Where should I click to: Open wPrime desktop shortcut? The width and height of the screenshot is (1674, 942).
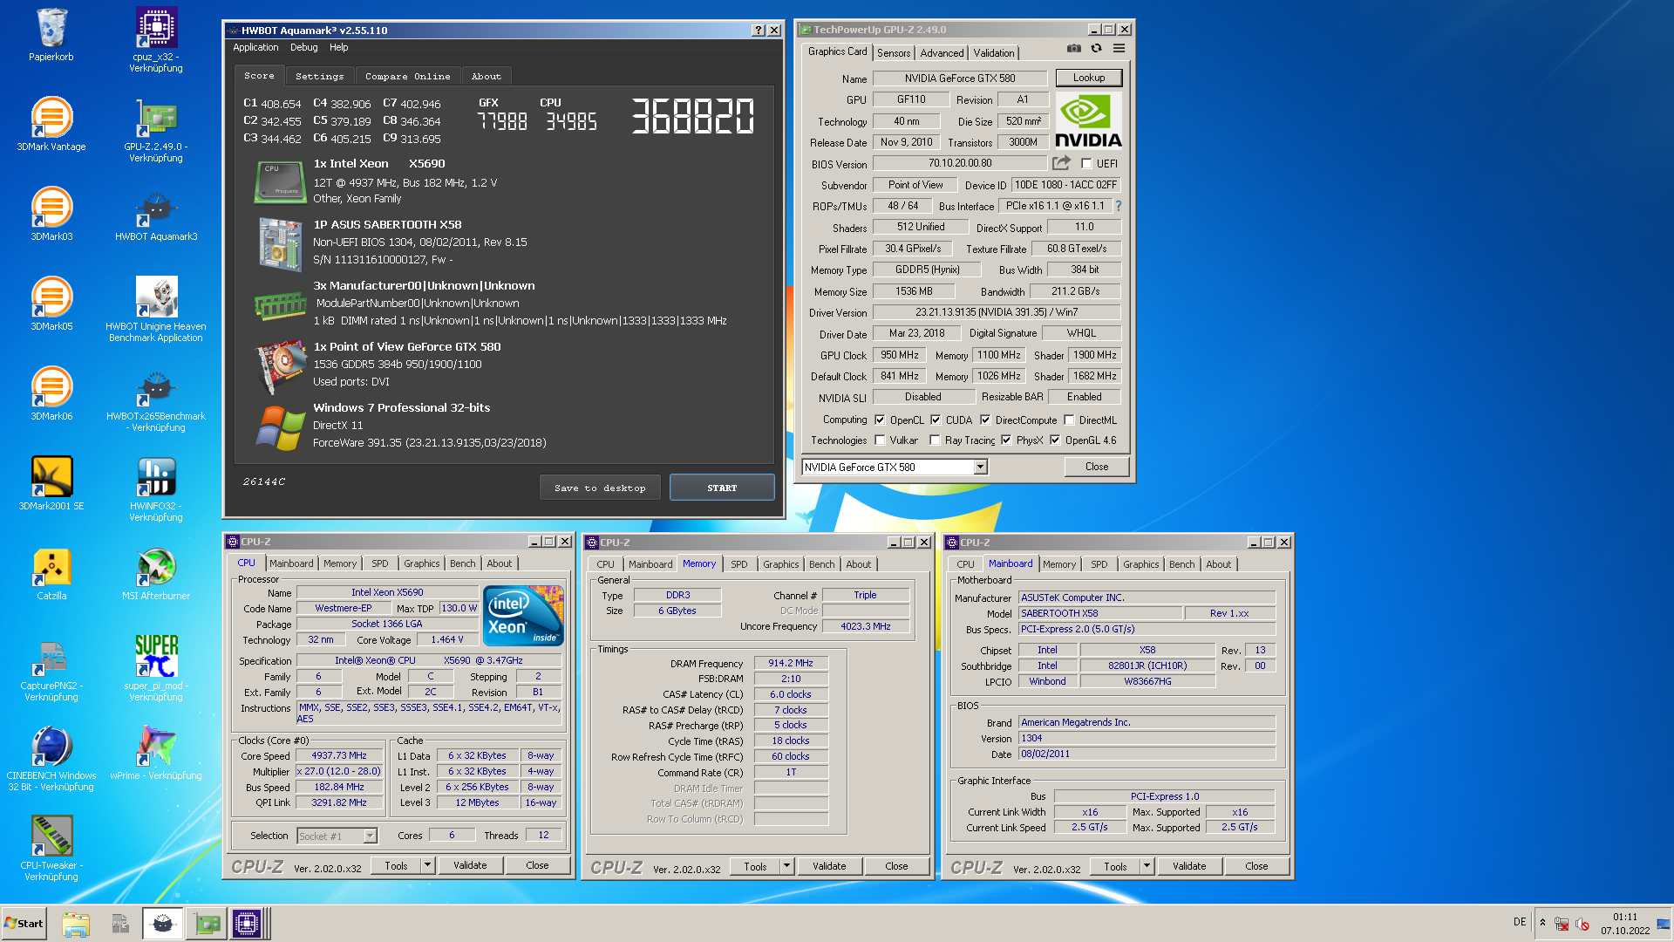pyautogui.click(x=156, y=754)
